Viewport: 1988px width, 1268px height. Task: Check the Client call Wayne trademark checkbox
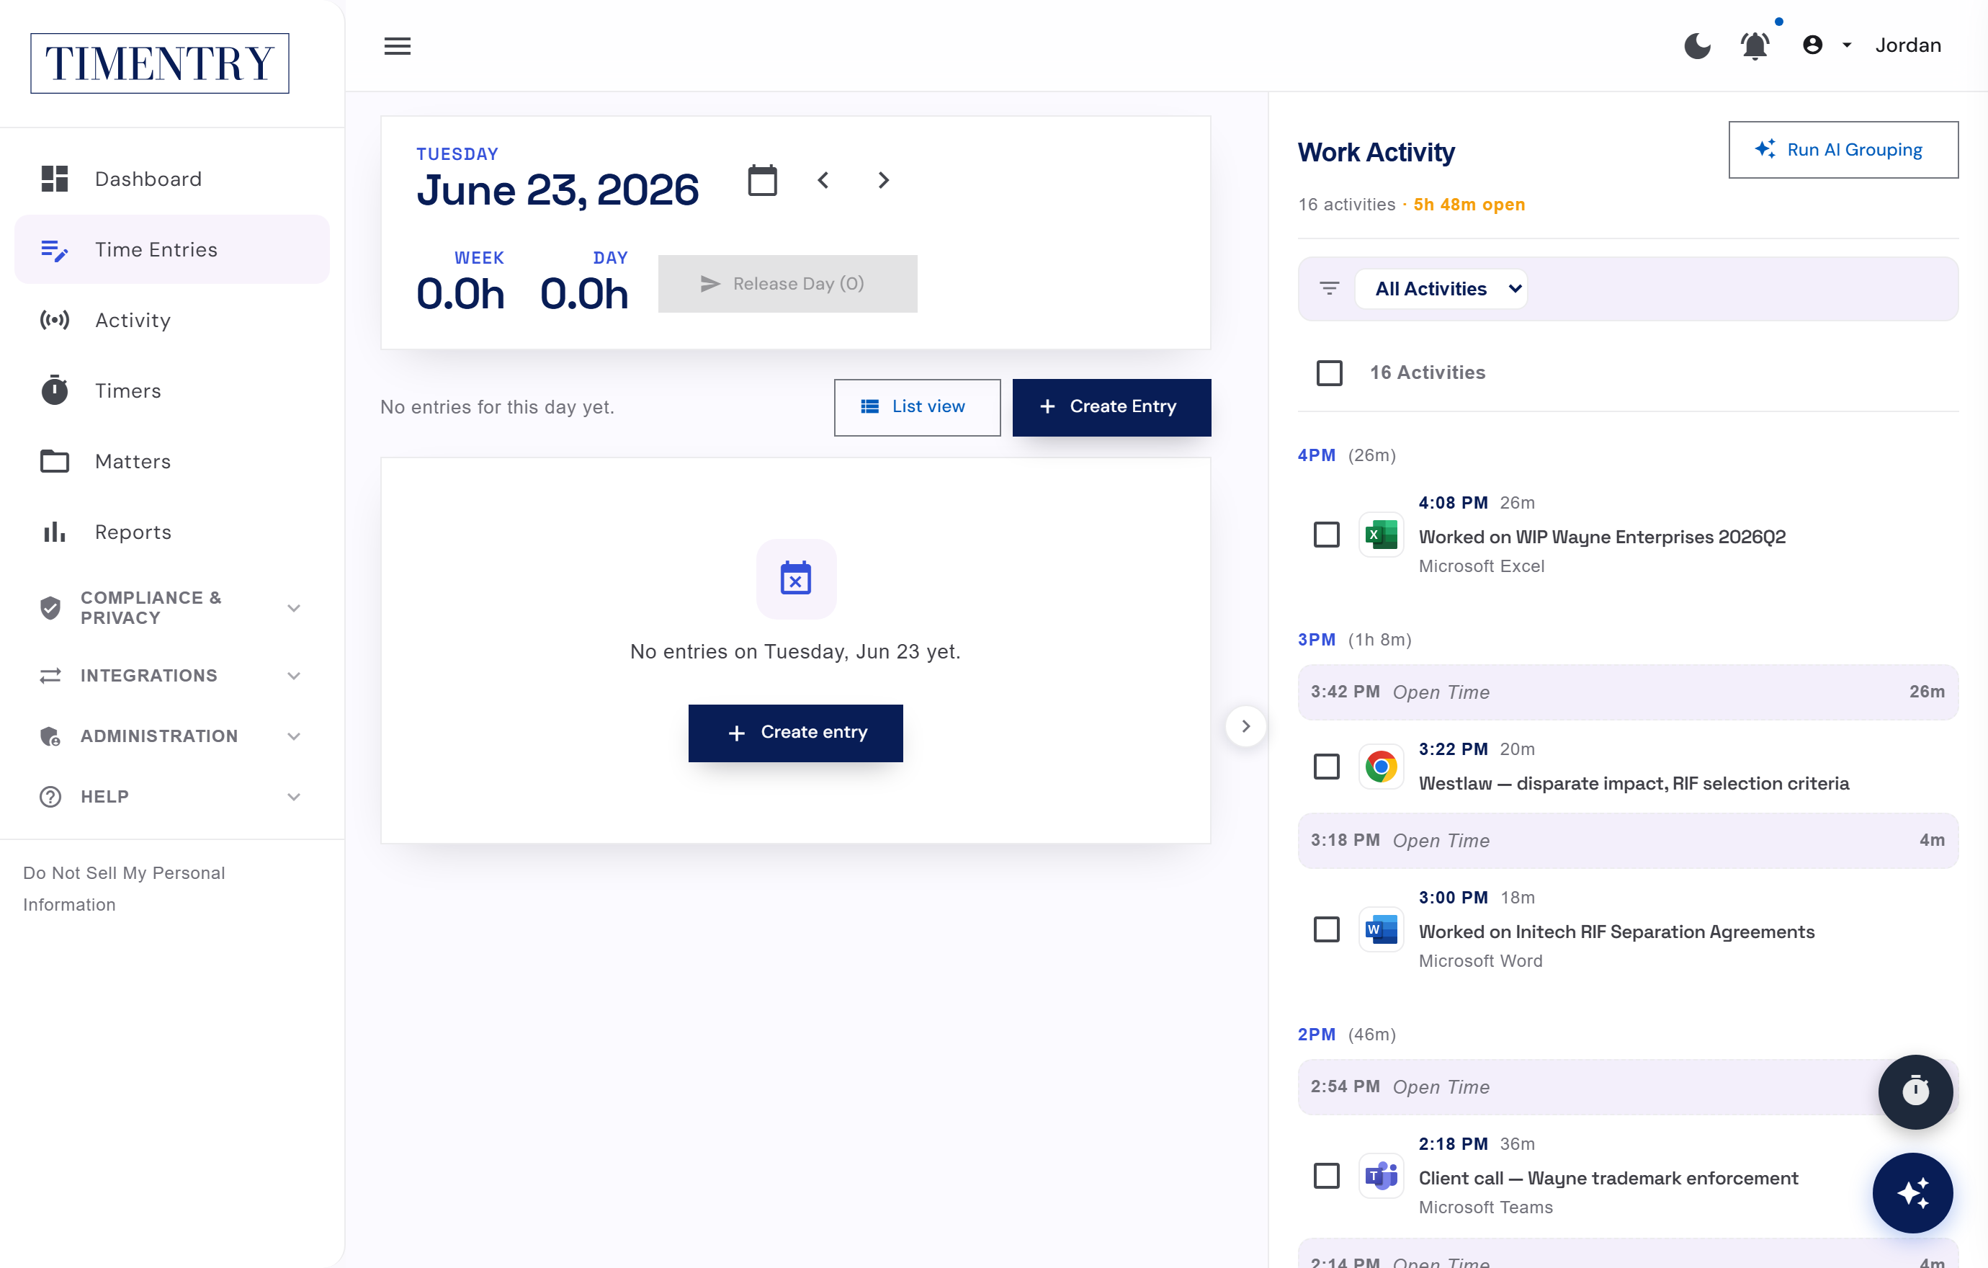tap(1327, 1176)
